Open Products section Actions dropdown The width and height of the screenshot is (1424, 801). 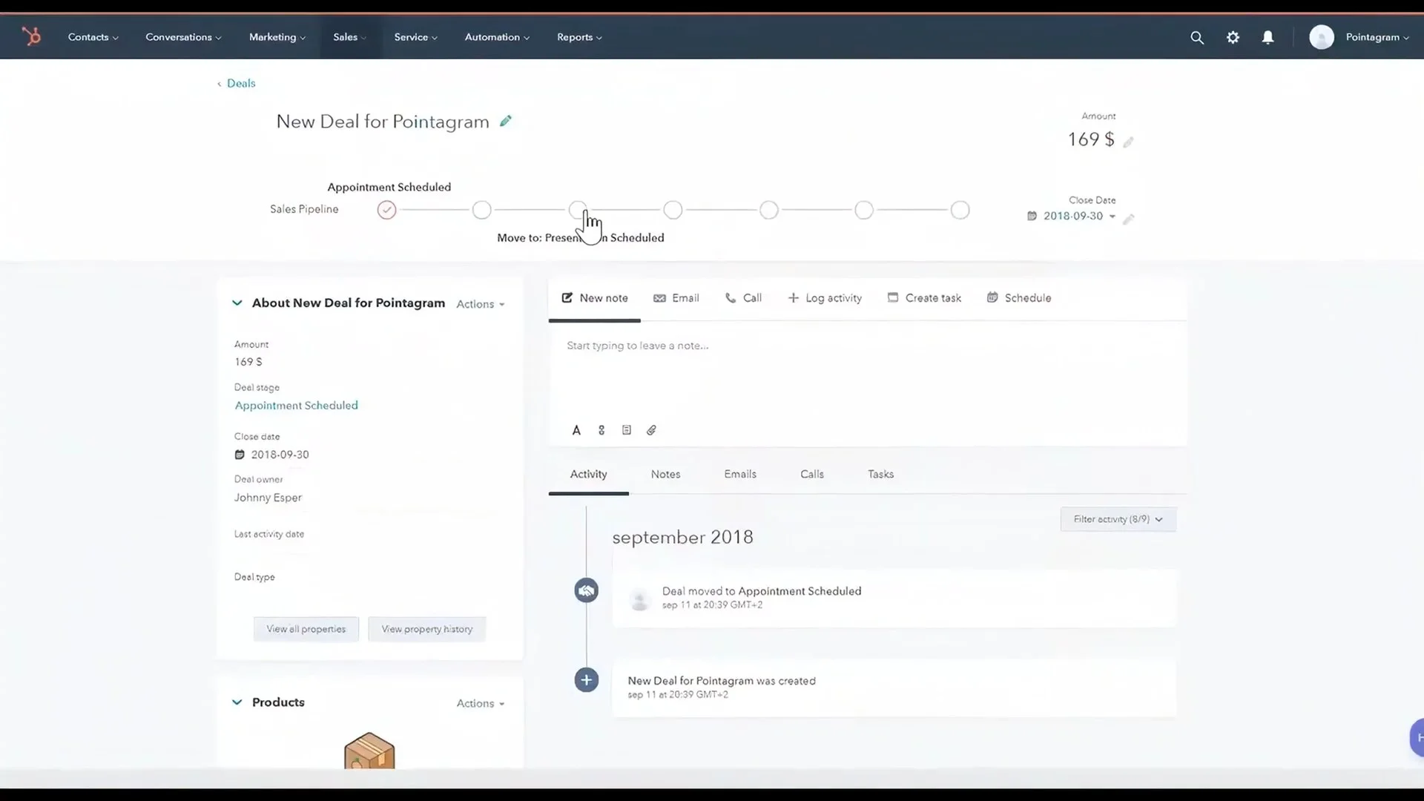pos(481,703)
